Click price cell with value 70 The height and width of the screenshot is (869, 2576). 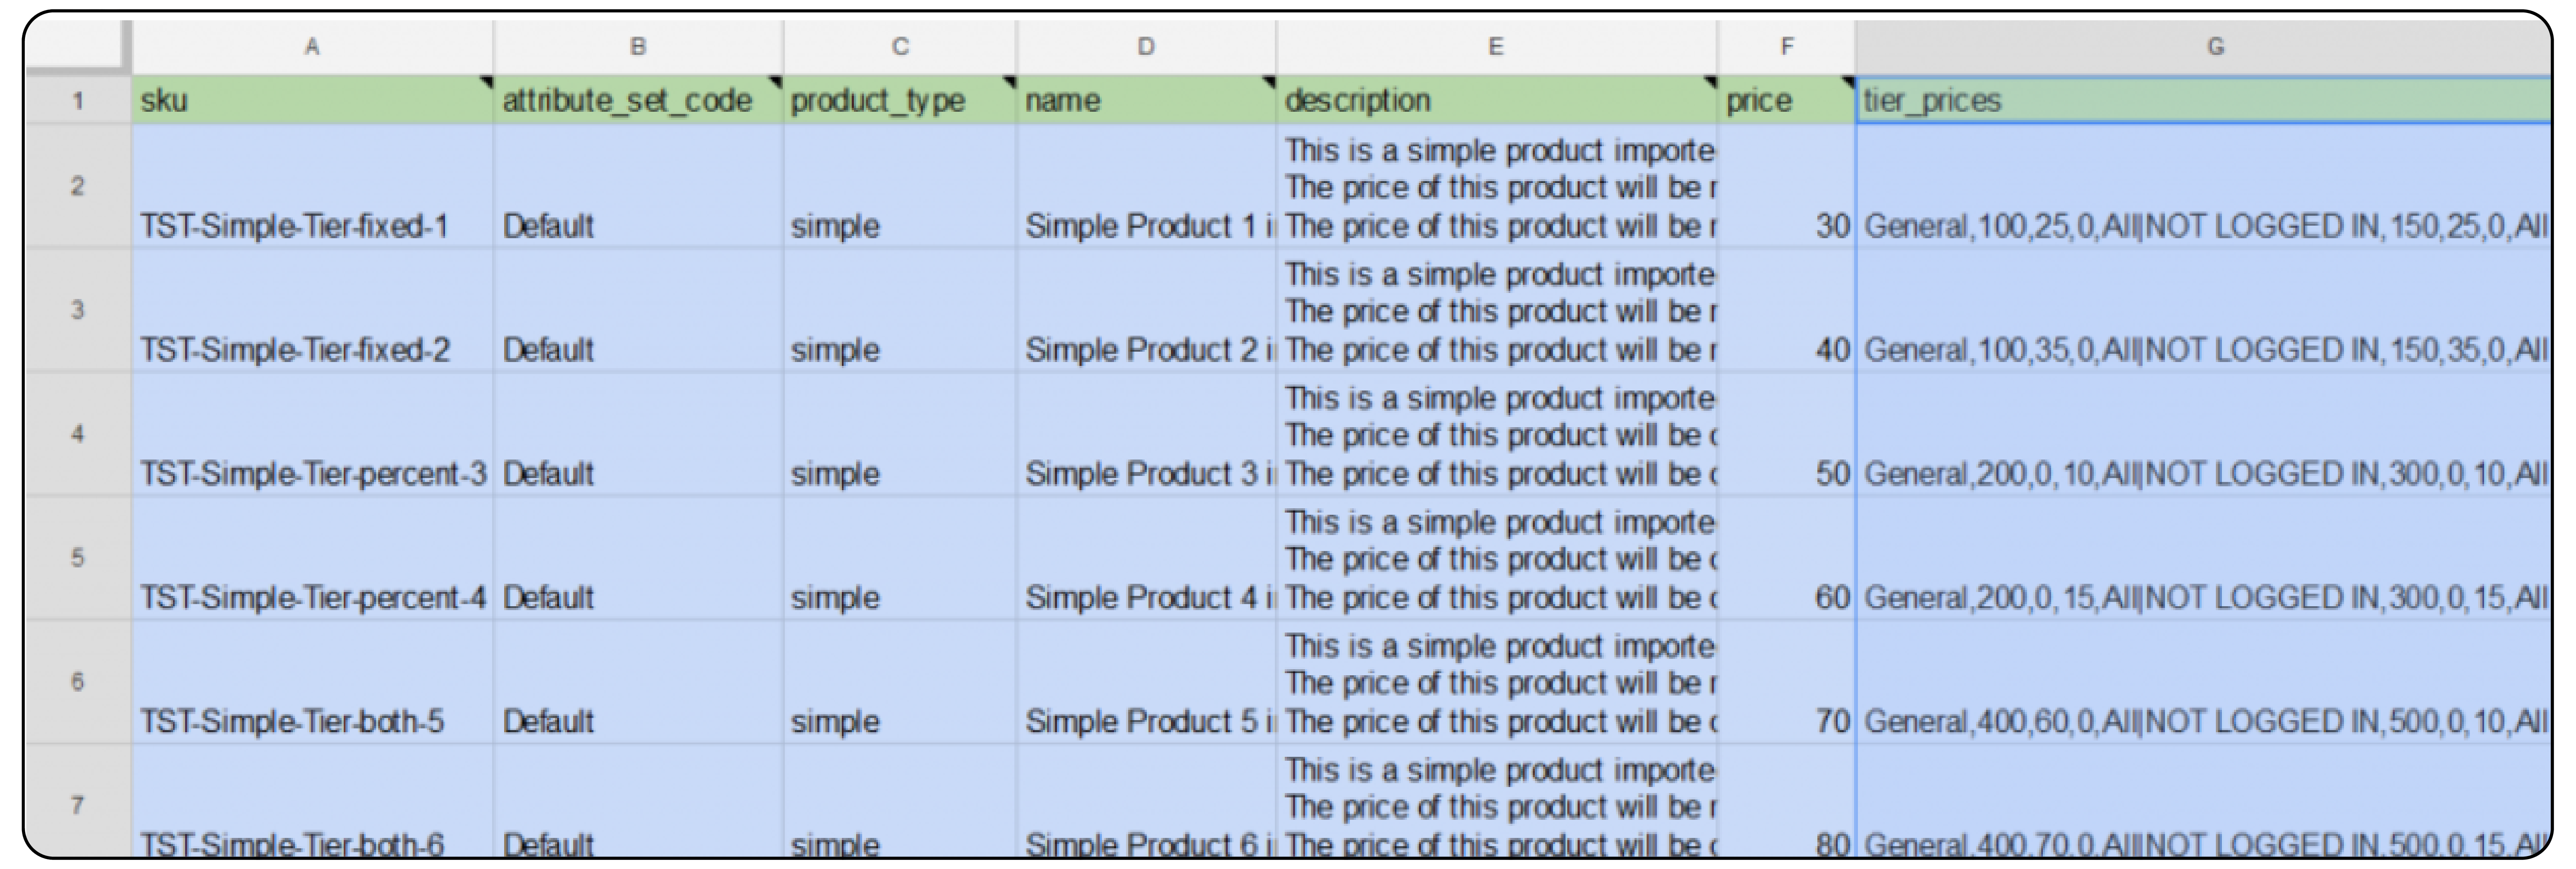(1787, 682)
